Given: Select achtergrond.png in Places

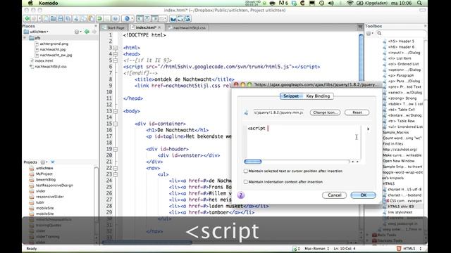Looking at the screenshot, I should pos(54,44).
